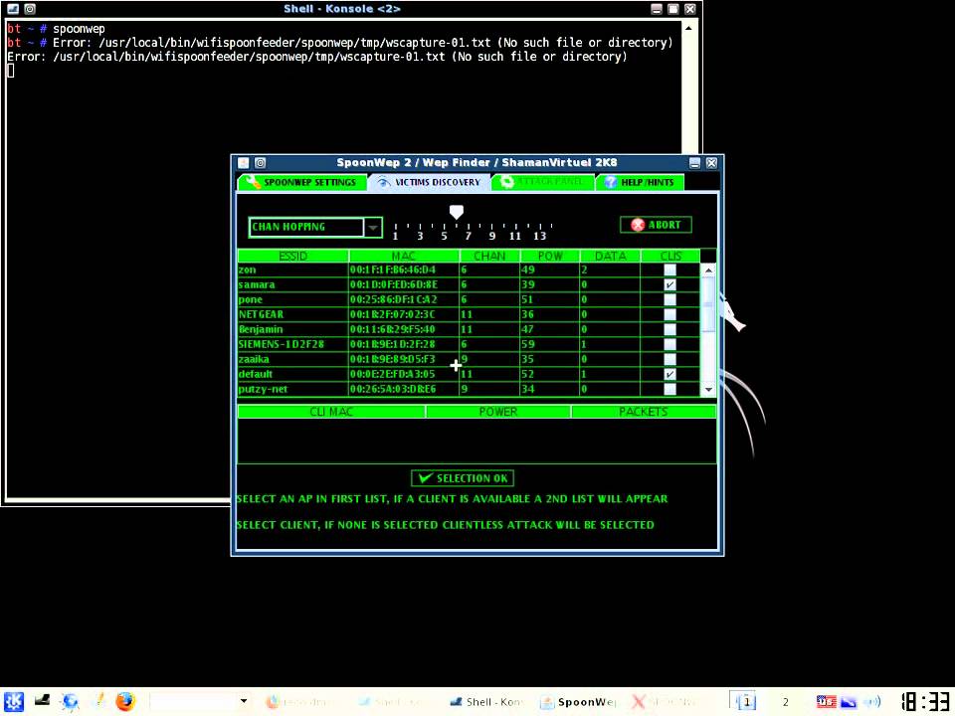
Task: Open the Konqueror browser icon in taskbar
Action: tap(70, 701)
